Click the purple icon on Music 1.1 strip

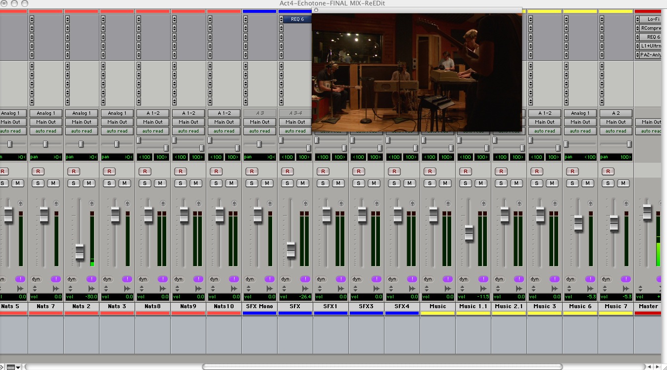[x=483, y=279]
